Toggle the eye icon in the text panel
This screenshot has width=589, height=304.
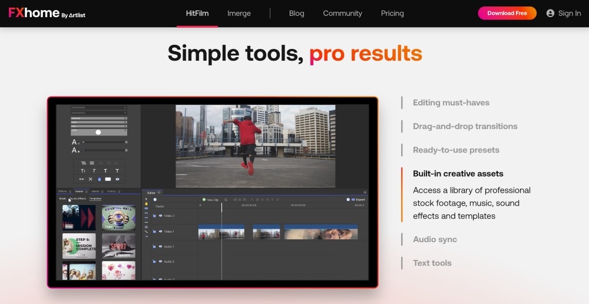pos(117,179)
